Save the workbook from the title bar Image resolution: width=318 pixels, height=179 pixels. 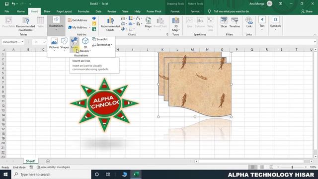(x=6, y=4)
